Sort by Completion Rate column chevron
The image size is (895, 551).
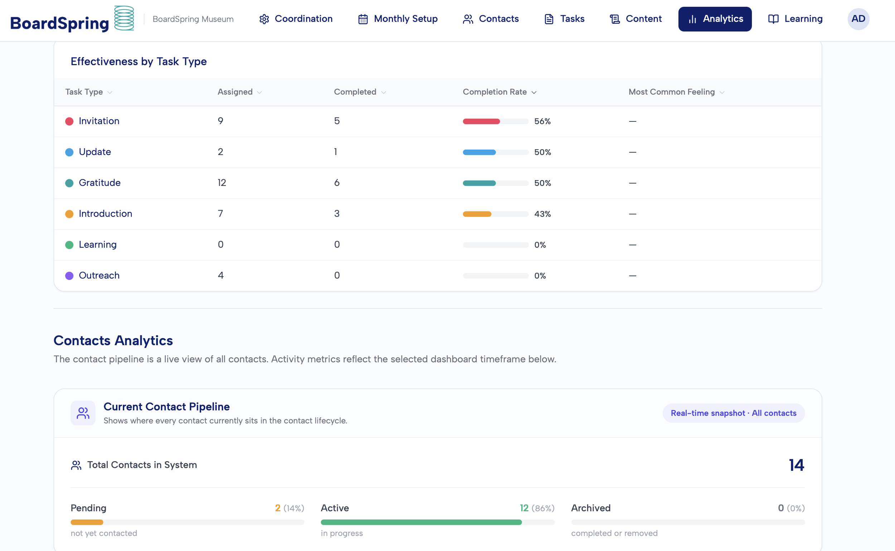[x=534, y=93]
